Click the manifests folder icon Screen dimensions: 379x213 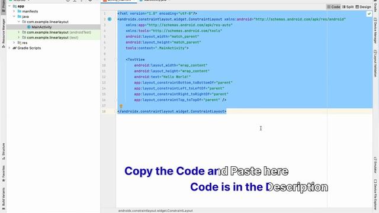coord(20,11)
